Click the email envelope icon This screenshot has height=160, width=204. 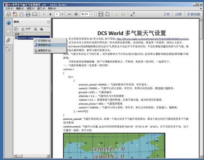click(35, 14)
